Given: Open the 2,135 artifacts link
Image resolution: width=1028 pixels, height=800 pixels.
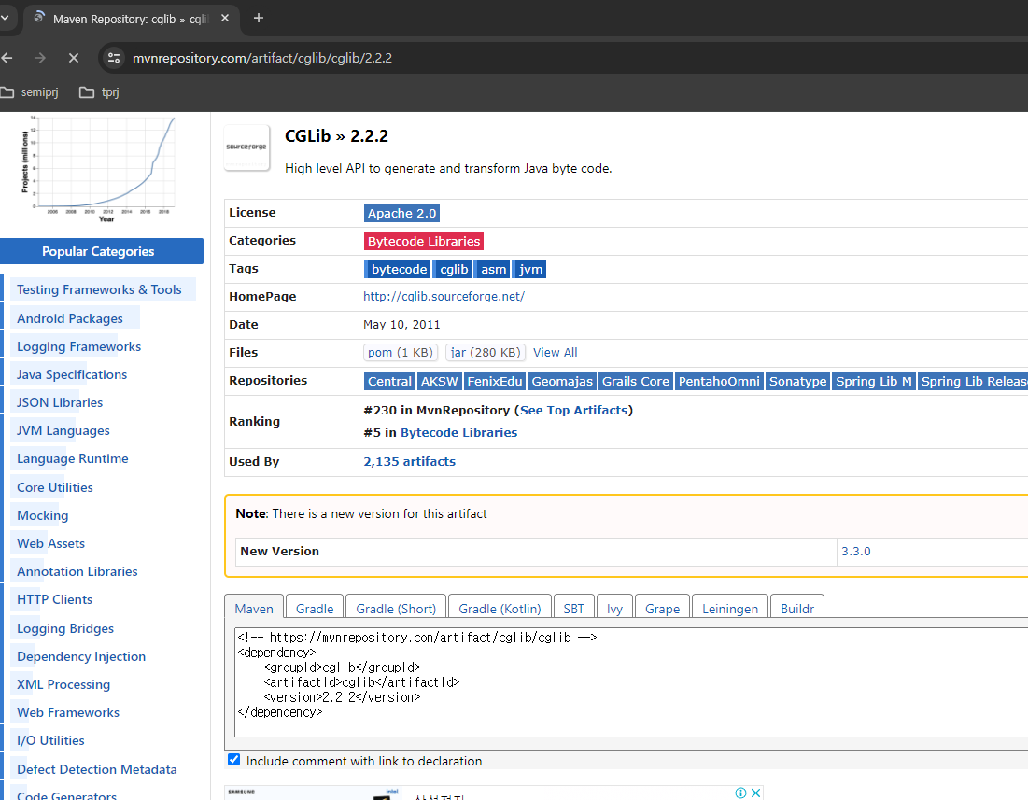Looking at the screenshot, I should pos(409,461).
